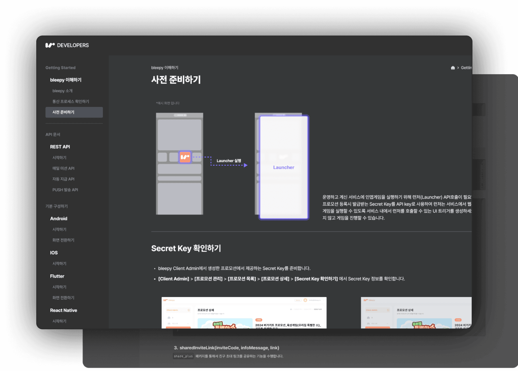
Task: Open '시작하기' under REST API
Action: coord(59,157)
